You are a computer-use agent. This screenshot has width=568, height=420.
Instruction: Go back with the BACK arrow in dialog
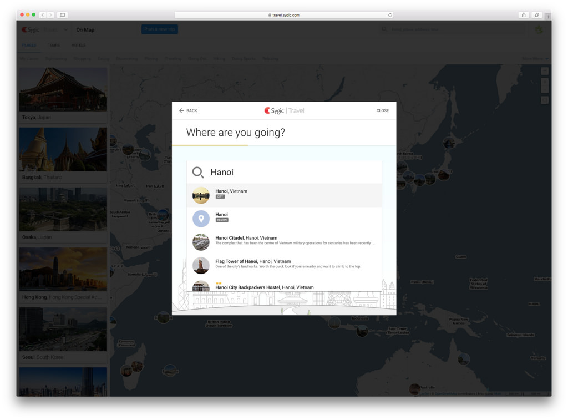(x=188, y=110)
